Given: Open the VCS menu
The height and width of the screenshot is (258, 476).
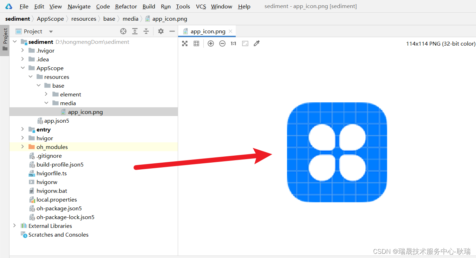Looking at the screenshot, I should point(201,6).
